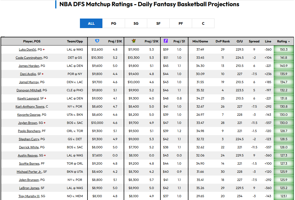Show only SF players
This screenshot has height=200, width=295.
pos(158,23)
